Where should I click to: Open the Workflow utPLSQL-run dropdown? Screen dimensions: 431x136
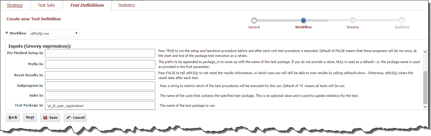point(54,33)
